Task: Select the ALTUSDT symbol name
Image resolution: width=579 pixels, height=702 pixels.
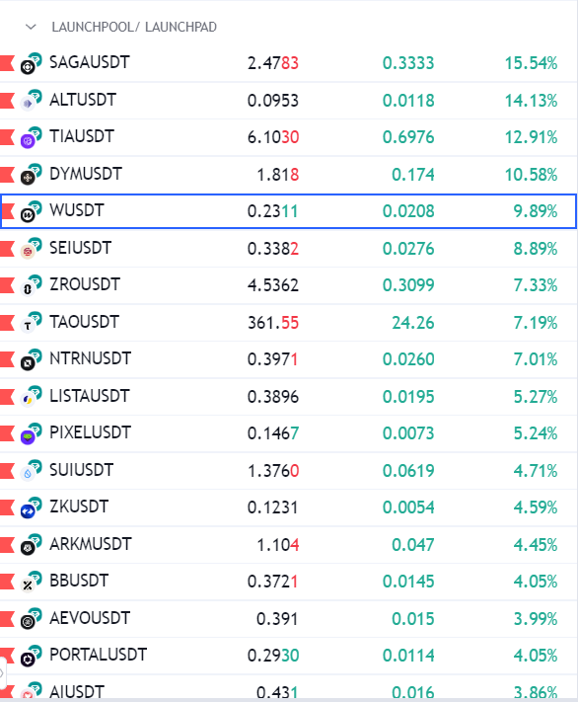Action: (83, 100)
